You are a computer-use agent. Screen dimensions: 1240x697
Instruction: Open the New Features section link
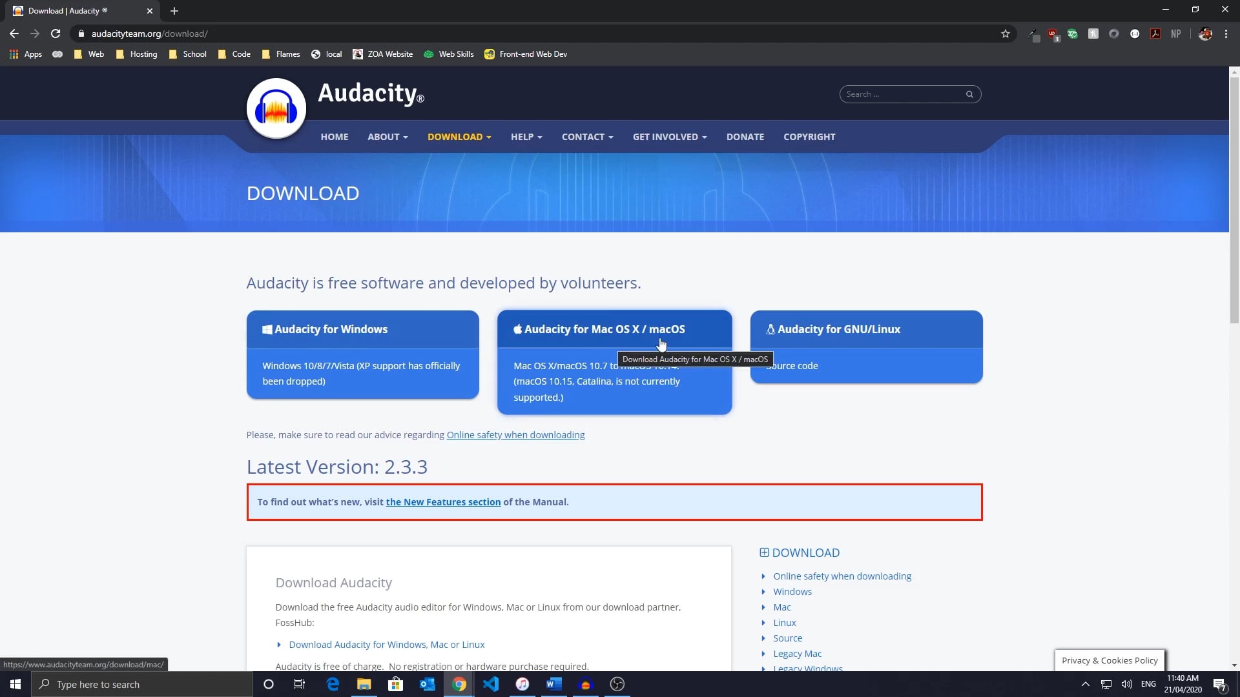[443, 502]
